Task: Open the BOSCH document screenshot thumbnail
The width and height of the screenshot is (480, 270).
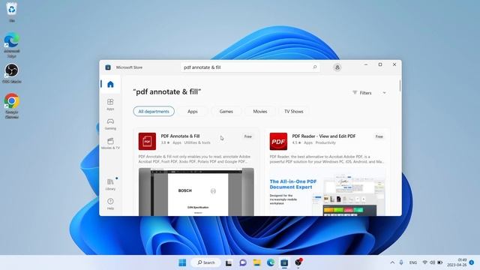Action: [x=196, y=192]
